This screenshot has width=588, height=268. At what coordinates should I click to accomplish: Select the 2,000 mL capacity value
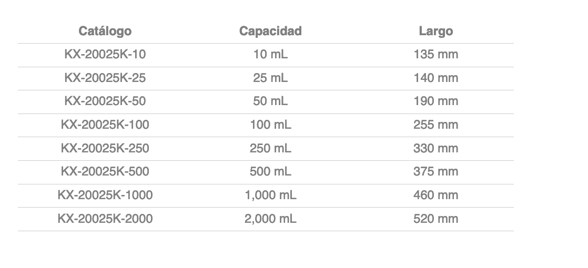(x=270, y=219)
